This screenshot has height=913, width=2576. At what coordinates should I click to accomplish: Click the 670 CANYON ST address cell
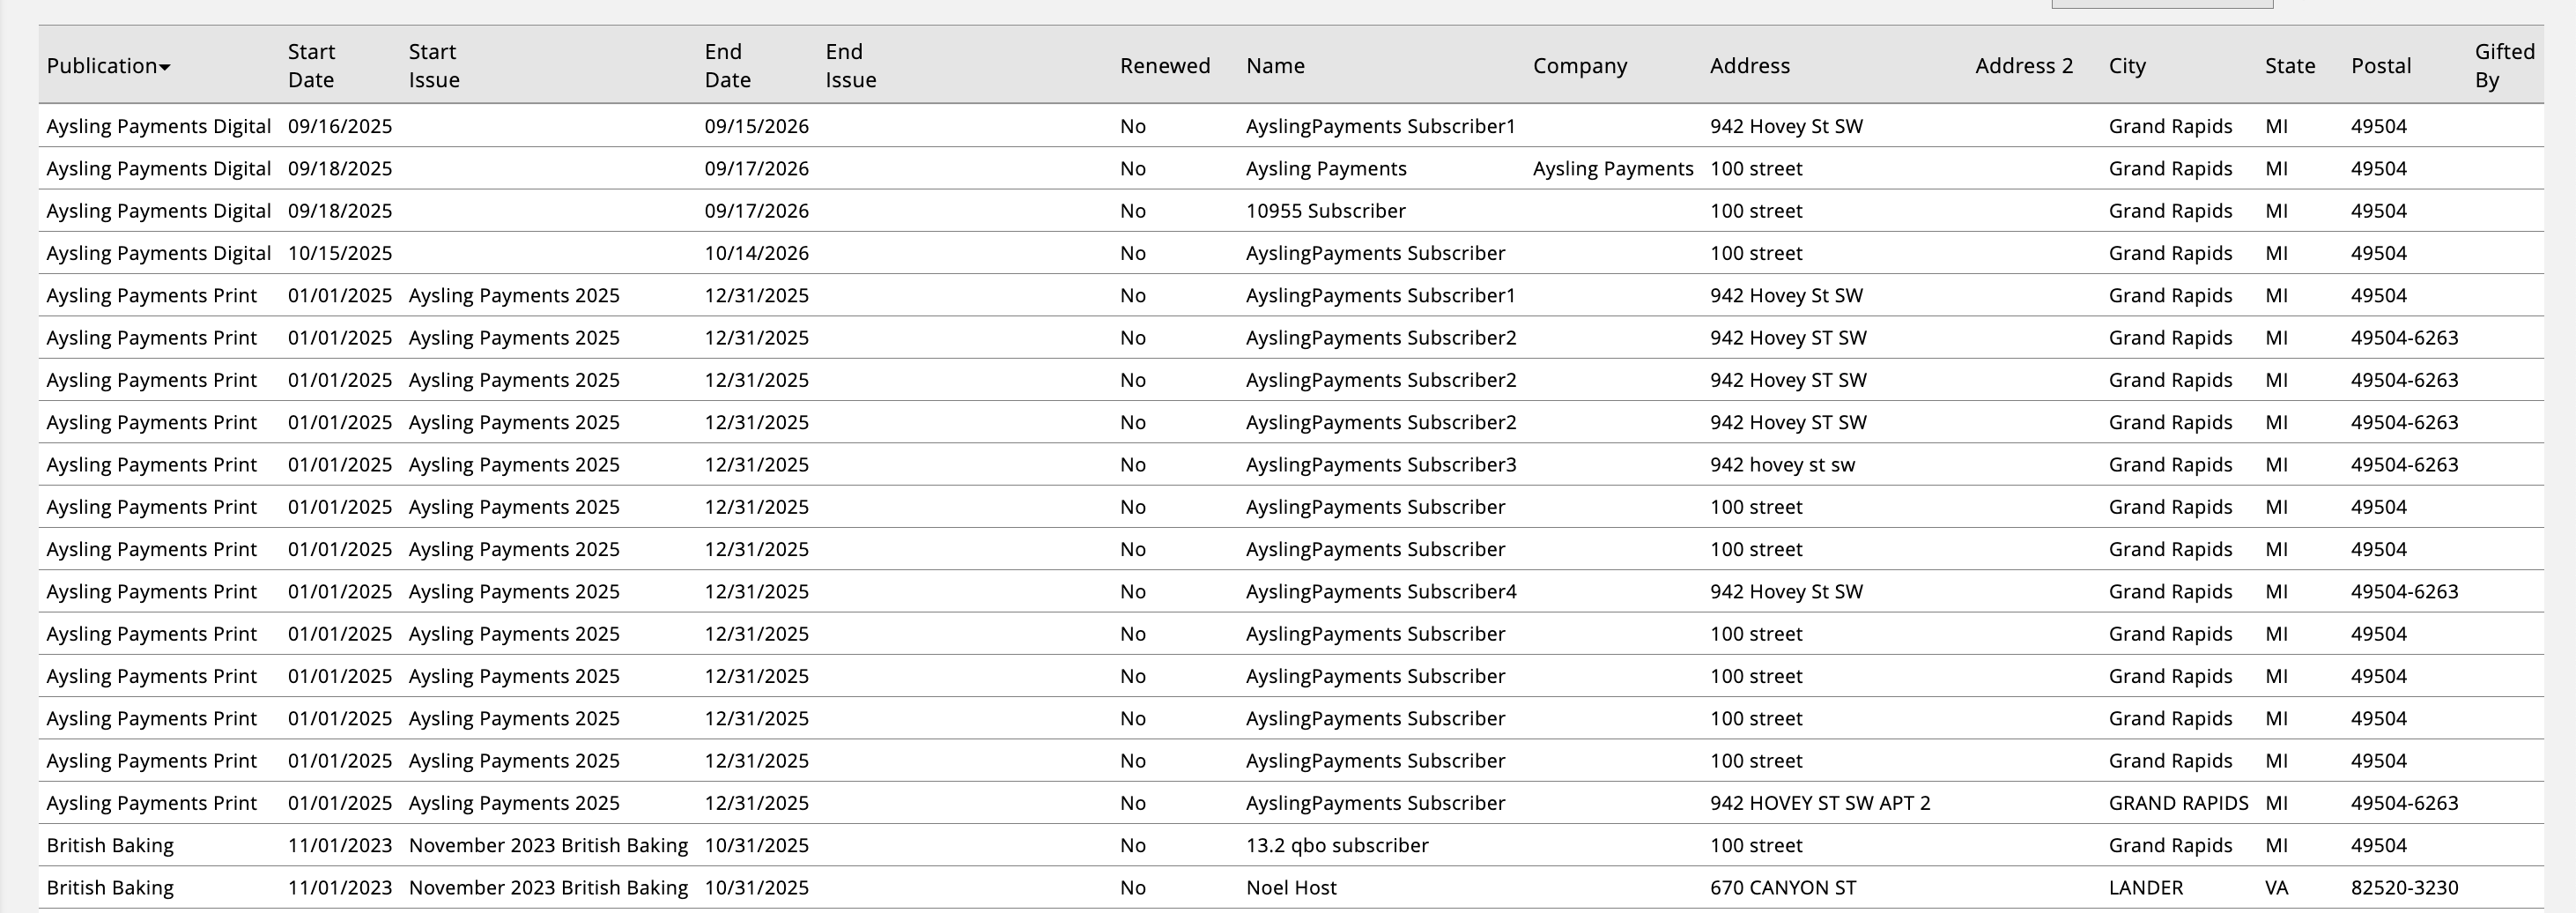coord(1782,888)
